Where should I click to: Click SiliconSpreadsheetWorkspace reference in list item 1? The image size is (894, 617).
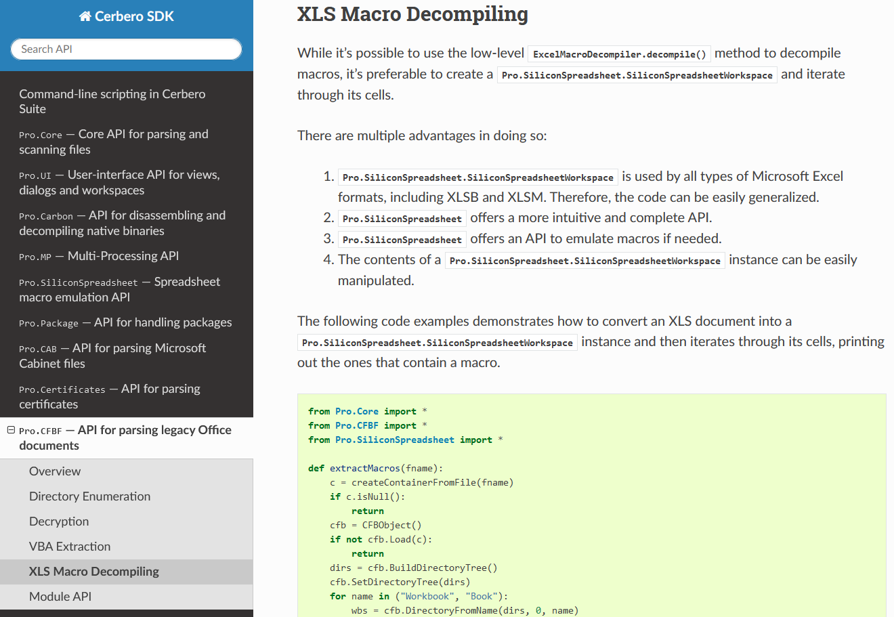(x=478, y=177)
